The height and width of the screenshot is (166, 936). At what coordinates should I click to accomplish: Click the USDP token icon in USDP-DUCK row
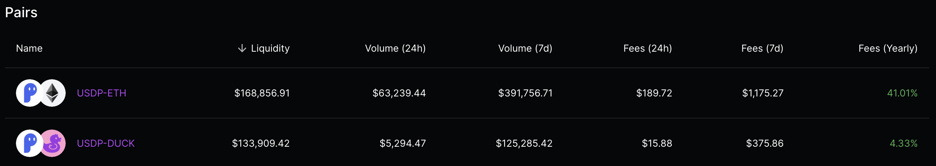pyautogui.click(x=29, y=143)
